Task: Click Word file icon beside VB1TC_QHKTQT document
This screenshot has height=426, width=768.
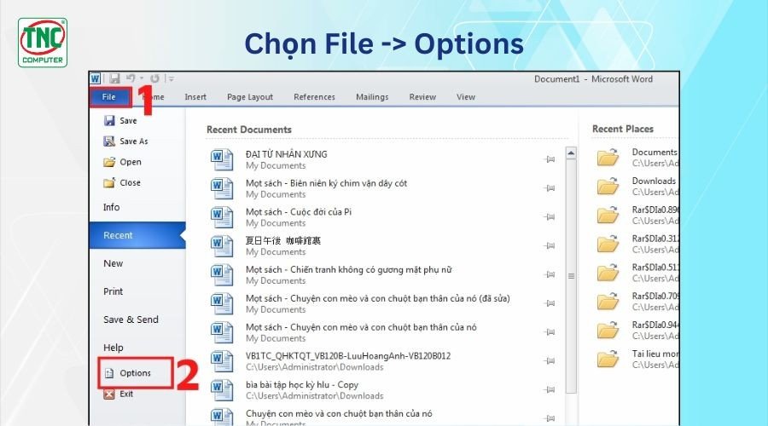Action: 222,361
